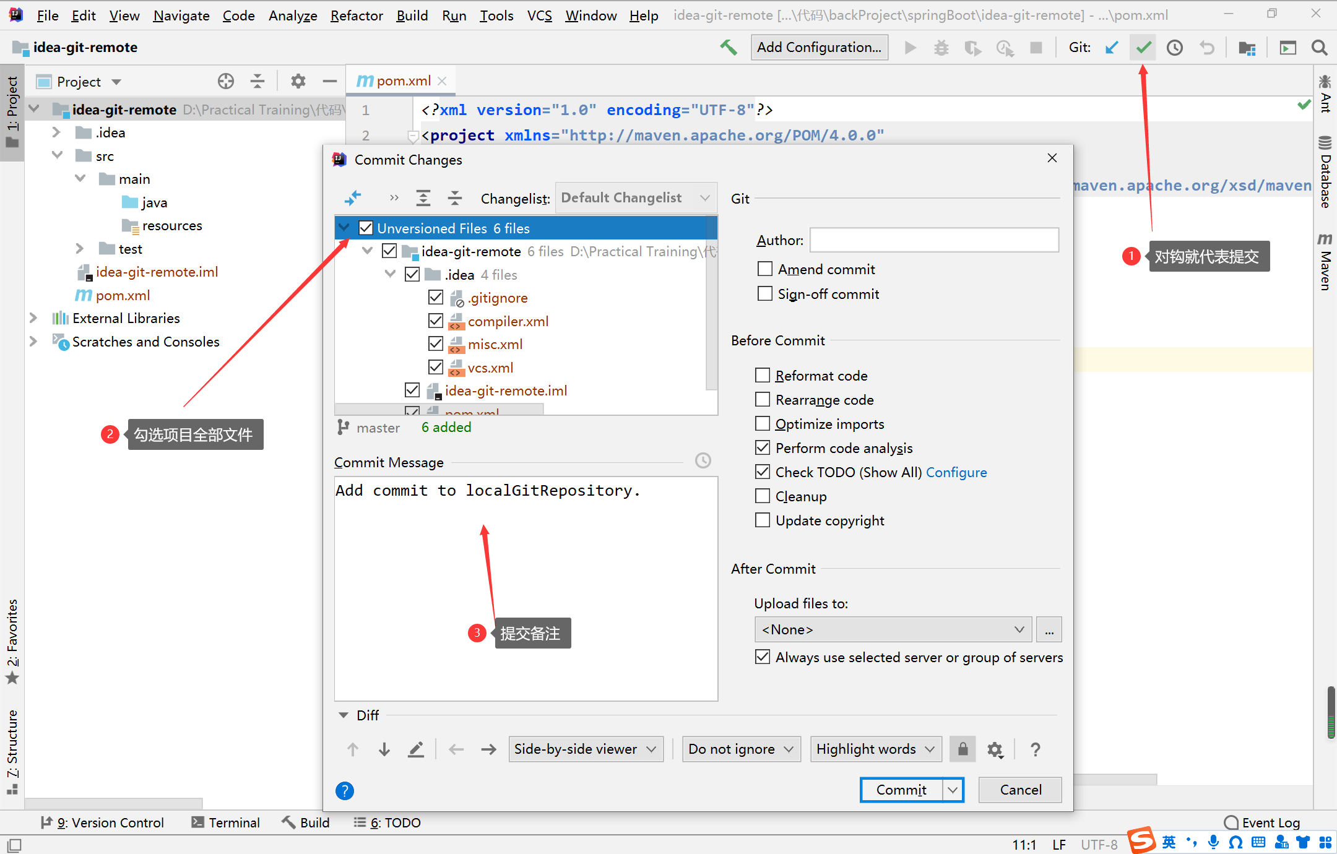Click Add Configuration button
Screen dimensions: 1337x854
pyautogui.click(x=820, y=48)
